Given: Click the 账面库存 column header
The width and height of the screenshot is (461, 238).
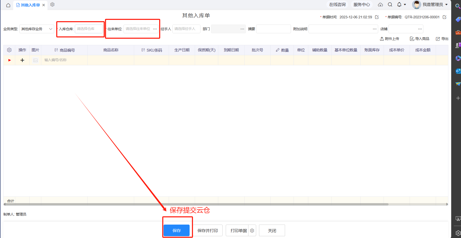Looking at the screenshot, I should [x=372, y=50].
